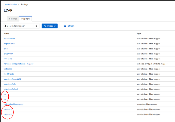Click the type cell in ucsschoolSchool row

[x=148, y=89]
